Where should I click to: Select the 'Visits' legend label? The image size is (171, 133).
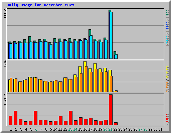click(167, 72)
